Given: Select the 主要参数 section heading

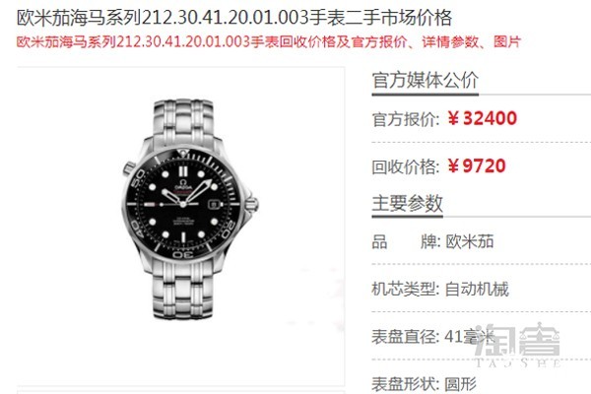Looking at the screenshot, I should tap(407, 203).
